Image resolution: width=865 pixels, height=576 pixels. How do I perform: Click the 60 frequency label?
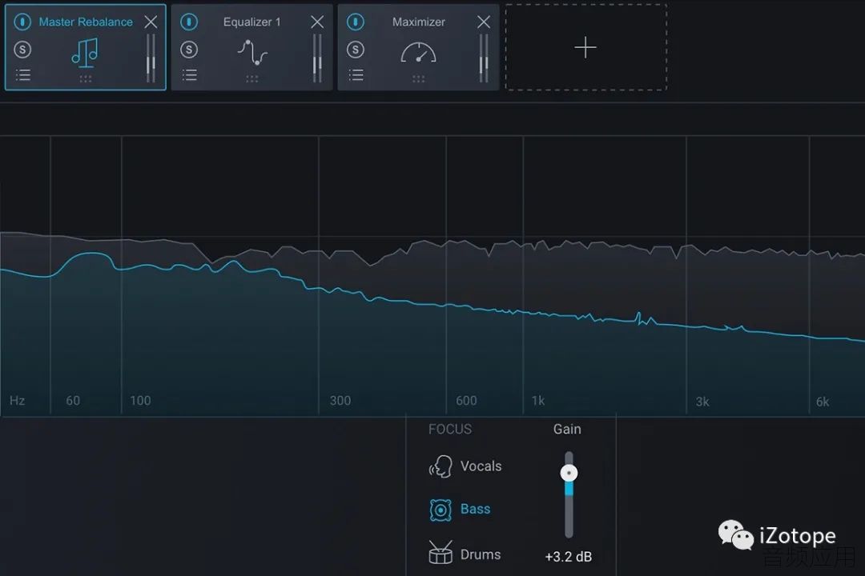tap(73, 401)
